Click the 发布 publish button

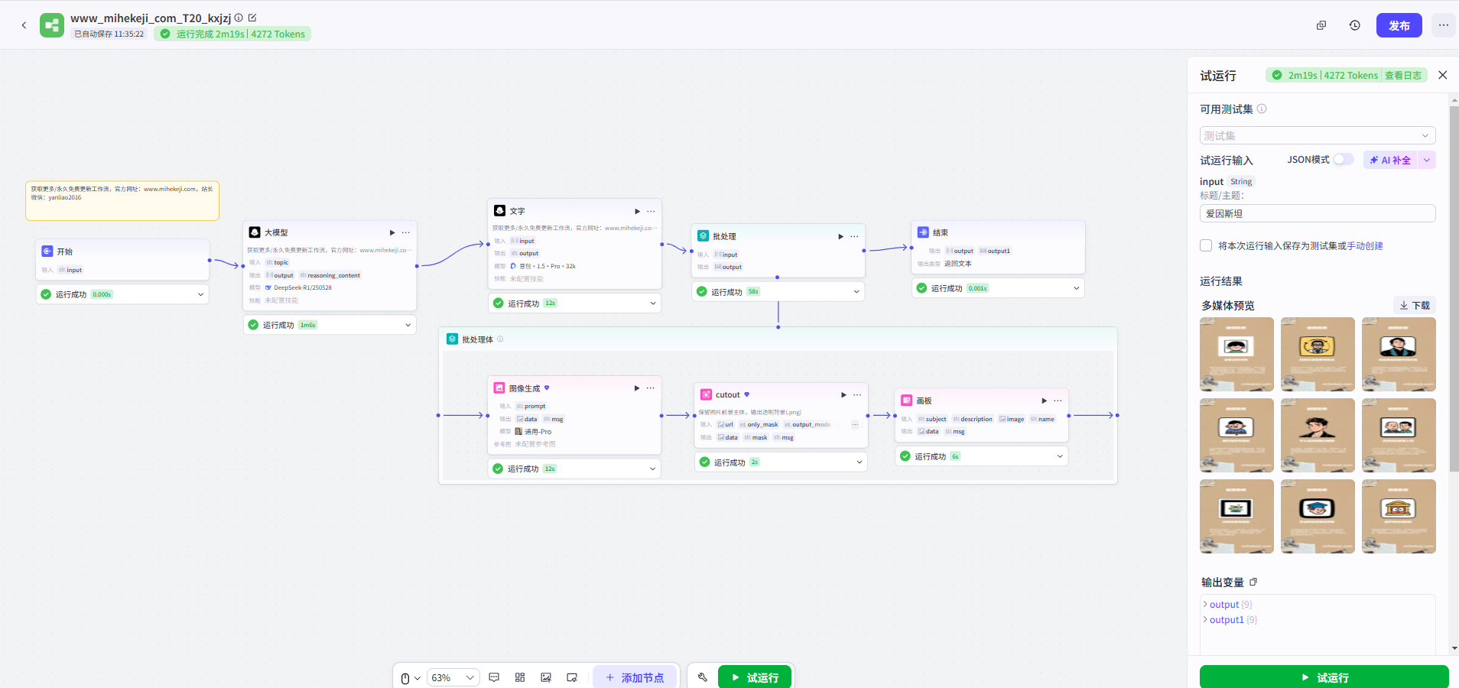tap(1399, 25)
